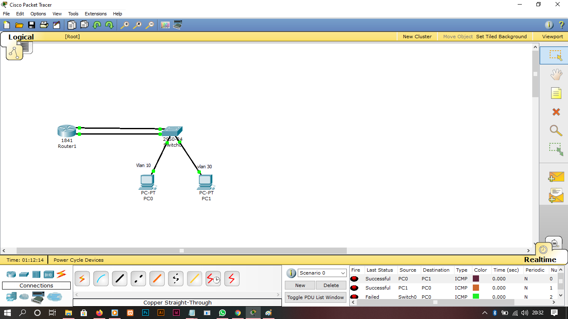
Task: Zoom out of the workspace
Action: [149, 25]
